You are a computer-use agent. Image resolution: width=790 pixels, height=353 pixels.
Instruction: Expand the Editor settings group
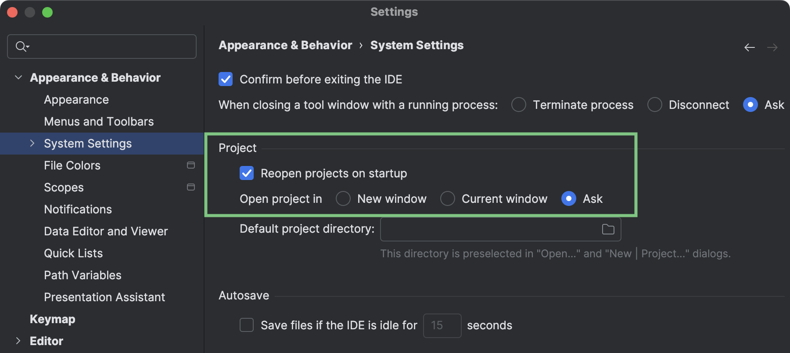tap(18, 341)
